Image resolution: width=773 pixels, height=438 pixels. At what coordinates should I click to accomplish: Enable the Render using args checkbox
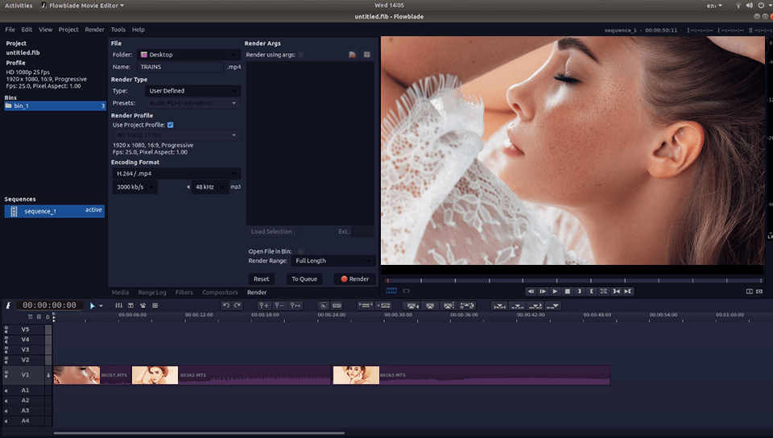(302, 55)
